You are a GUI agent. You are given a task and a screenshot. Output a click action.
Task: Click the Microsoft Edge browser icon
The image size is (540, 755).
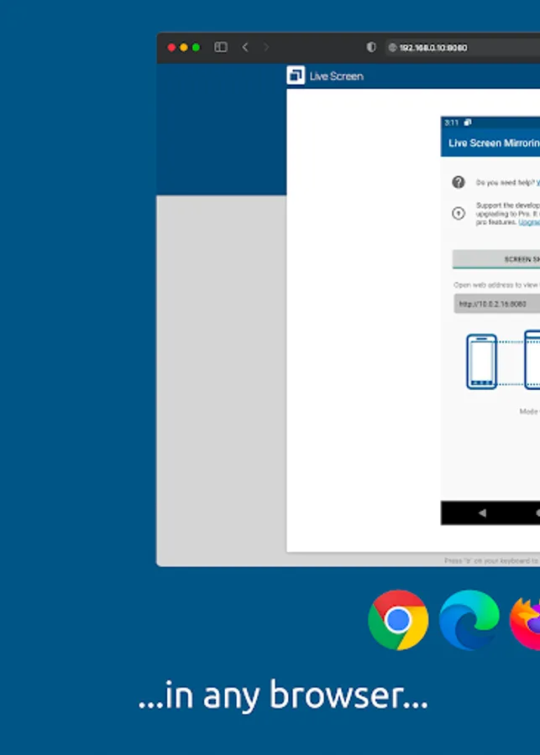coord(469,620)
